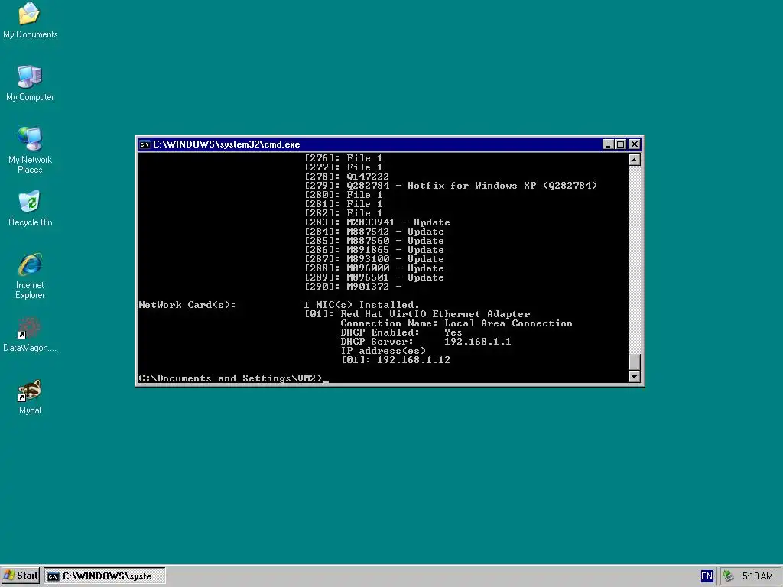Click the cmd scrollbar down arrow
The height and width of the screenshot is (587, 783).
point(634,376)
